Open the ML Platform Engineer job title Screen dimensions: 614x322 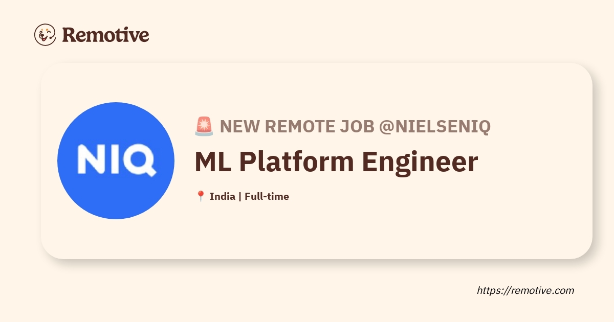(x=336, y=162)
